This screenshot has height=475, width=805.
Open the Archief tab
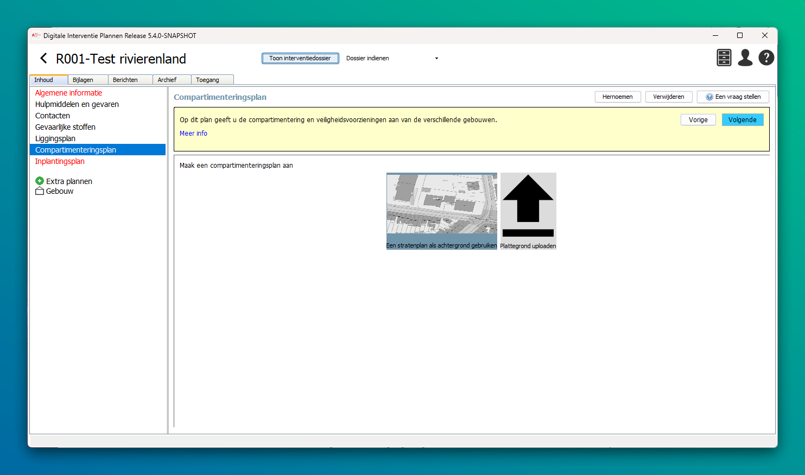point(172,80)
